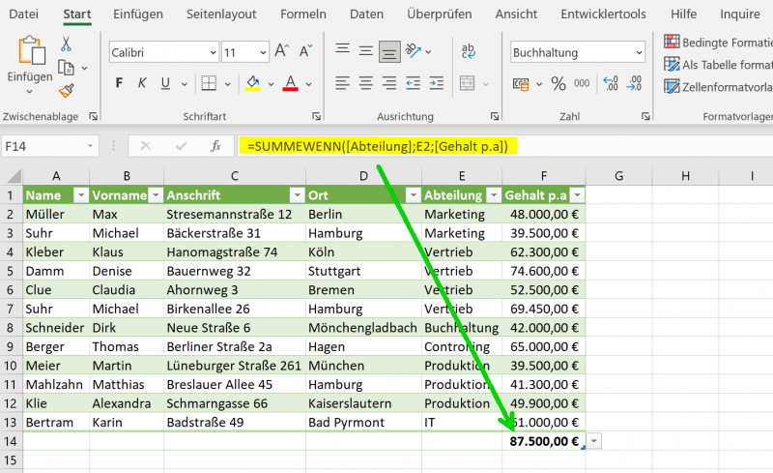Select the row 9 header
The image size is (773, 473).
click(x=11, y=346)
